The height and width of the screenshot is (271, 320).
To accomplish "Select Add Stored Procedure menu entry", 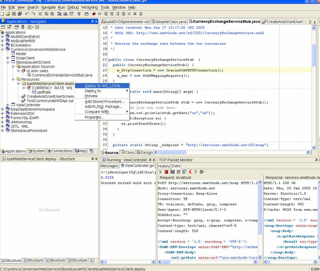I will [x=104, y=101].
